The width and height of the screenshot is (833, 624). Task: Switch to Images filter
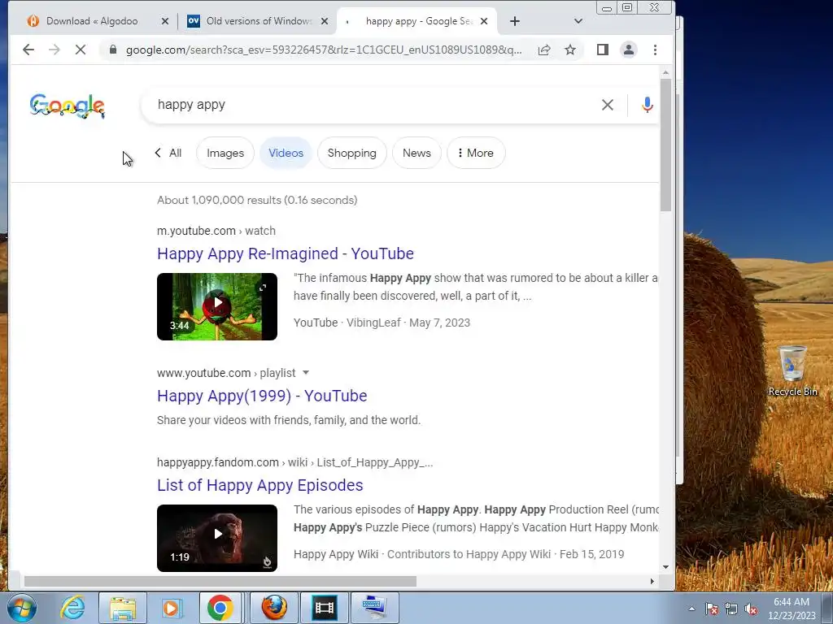coord(225,153)
